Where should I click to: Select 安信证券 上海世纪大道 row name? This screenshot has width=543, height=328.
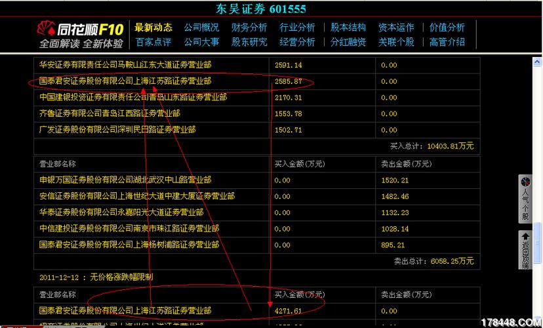click(137, 196)
